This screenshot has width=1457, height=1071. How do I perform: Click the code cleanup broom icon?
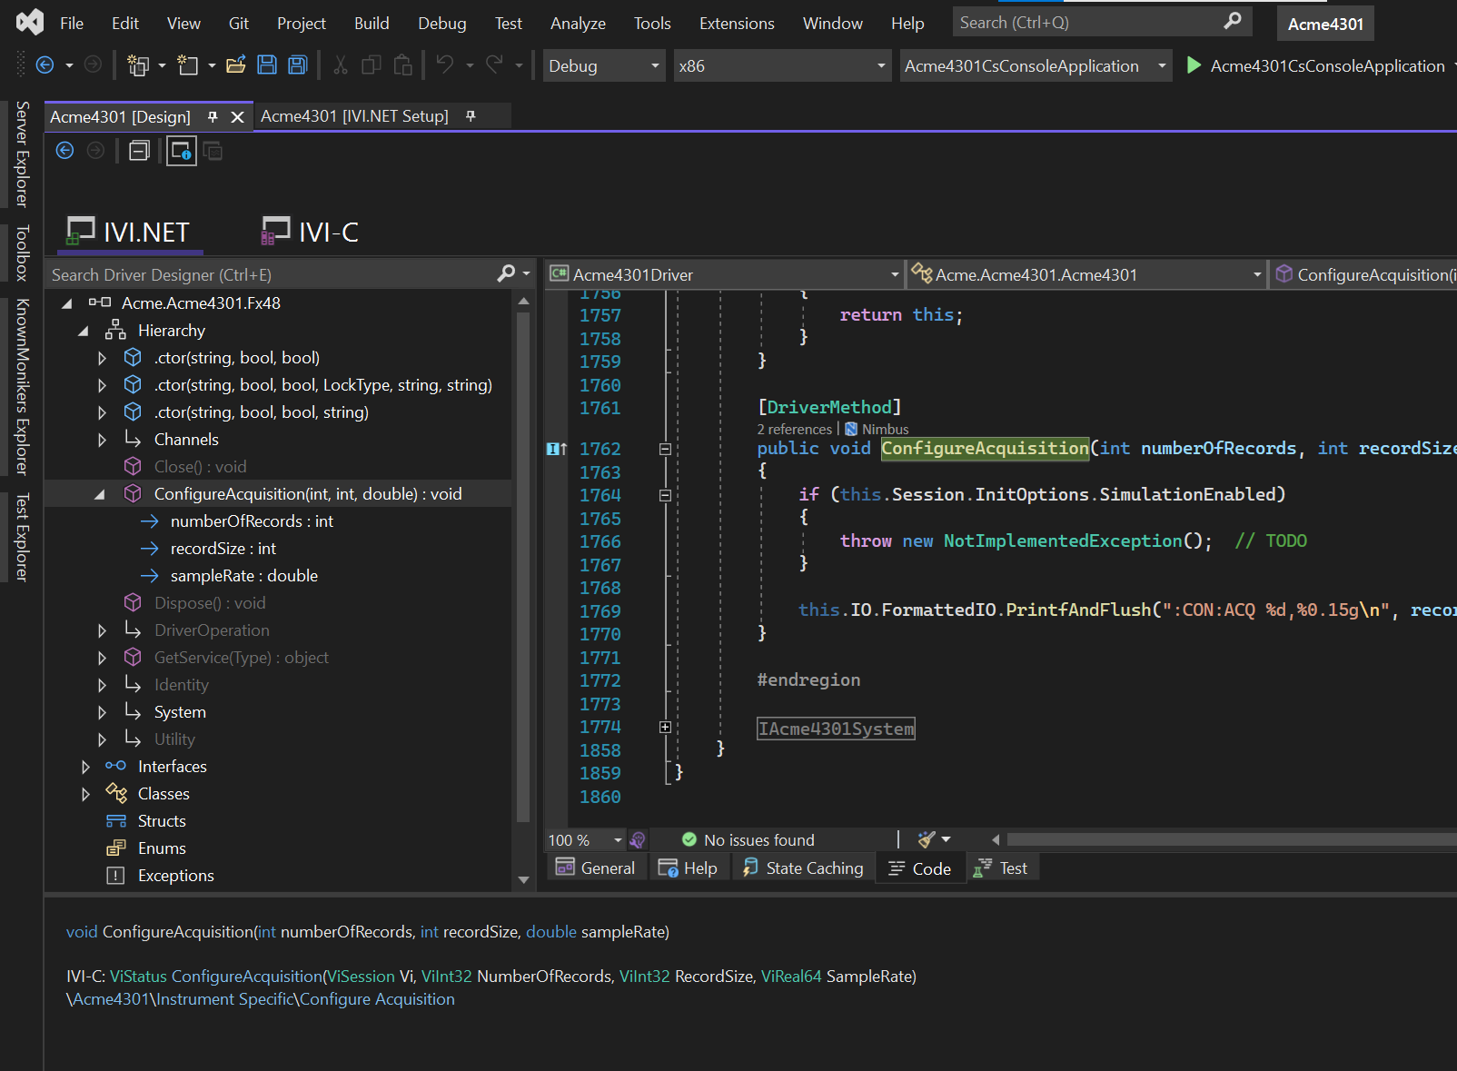tap(927, 839)
